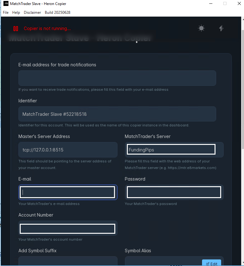Click the lightning bolt icon
The height and width of the screenshot is (266, 244).
(221, 28)
